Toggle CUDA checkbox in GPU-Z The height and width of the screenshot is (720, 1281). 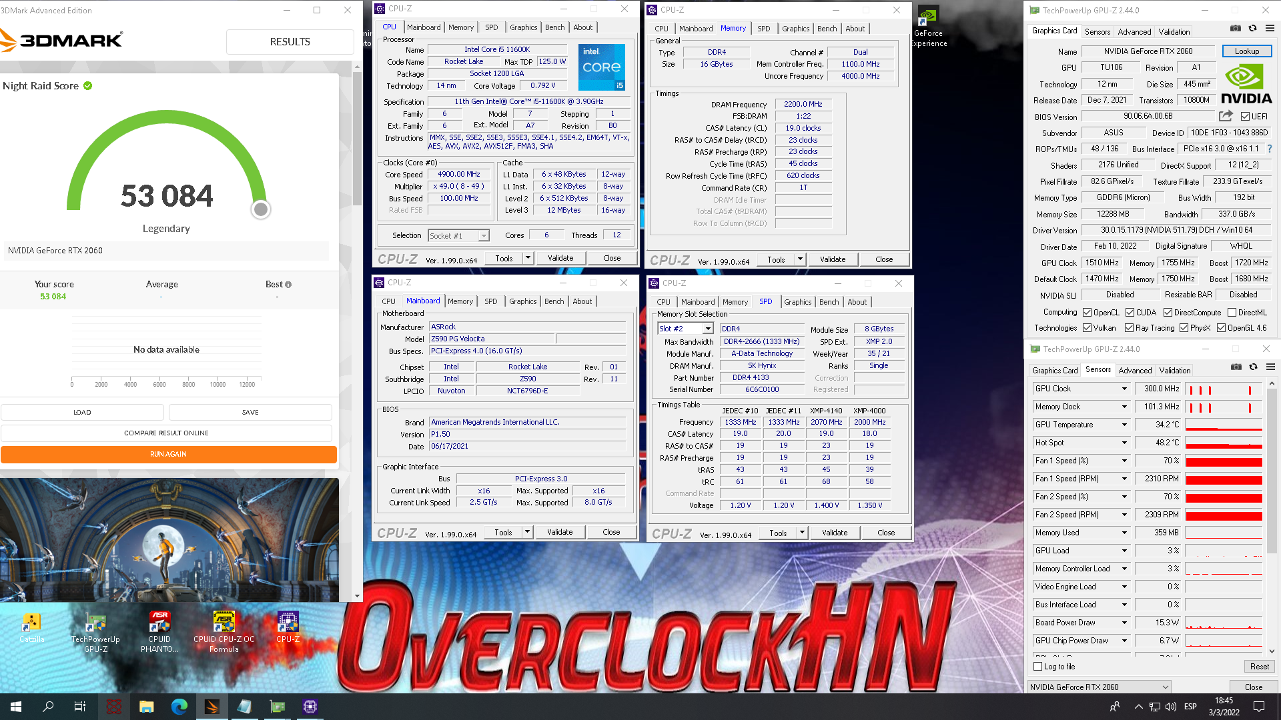point(1130,313)
